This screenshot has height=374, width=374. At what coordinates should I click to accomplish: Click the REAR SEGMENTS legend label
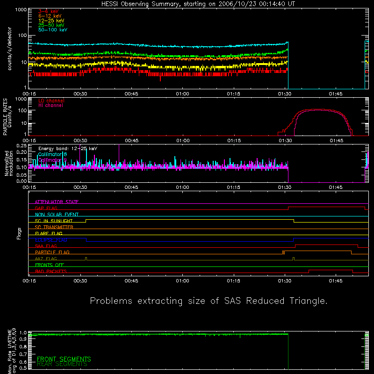pos(62,364)
